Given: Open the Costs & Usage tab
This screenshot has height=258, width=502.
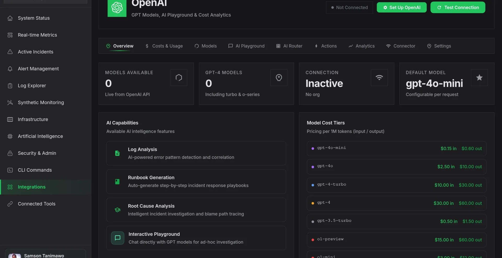Looking at the screenshot, I should [x=164, y=46].
